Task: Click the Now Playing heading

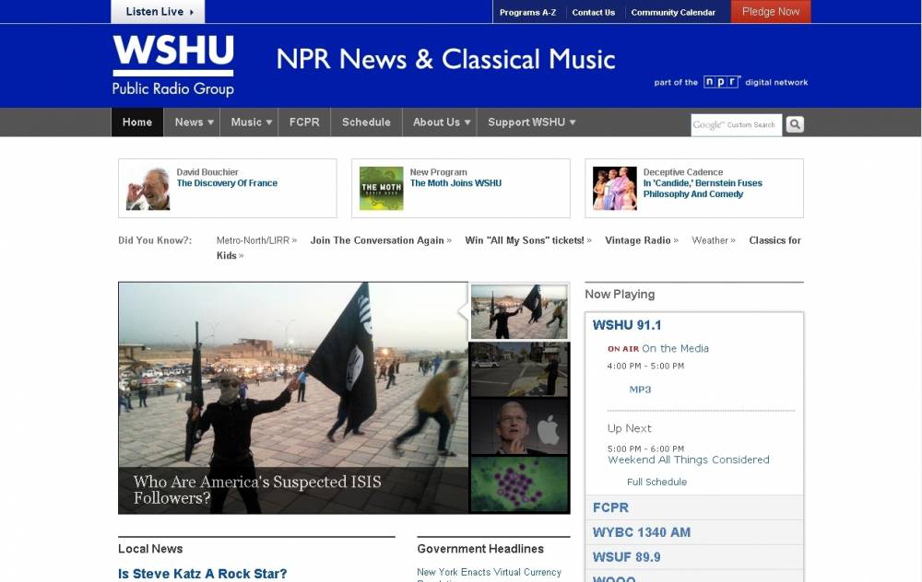Action: [620, 295]
